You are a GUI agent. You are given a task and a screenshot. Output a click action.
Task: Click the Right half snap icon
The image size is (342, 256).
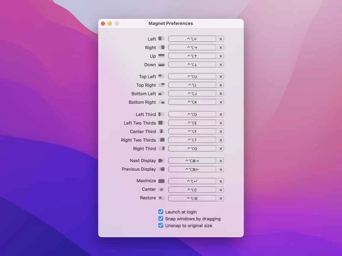[x=162, y=47]
